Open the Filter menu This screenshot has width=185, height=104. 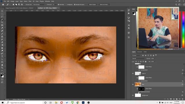point(30,1)
